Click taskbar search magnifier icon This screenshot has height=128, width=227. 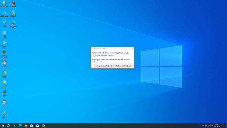[x=9, y=125]
